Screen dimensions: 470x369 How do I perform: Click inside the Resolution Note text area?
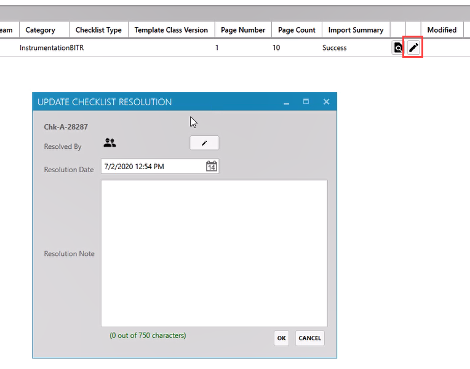[x=213, y=253]
